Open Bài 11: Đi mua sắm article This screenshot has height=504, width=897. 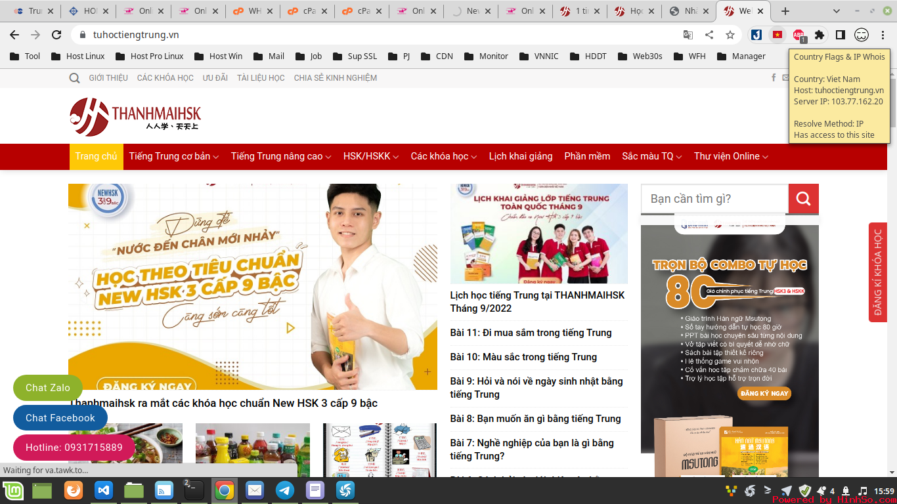tap(531, 333)
